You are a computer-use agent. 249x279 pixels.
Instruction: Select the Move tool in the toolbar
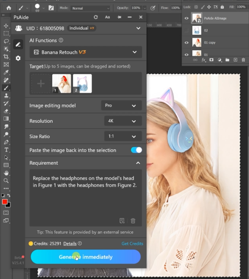click(6, 26)
